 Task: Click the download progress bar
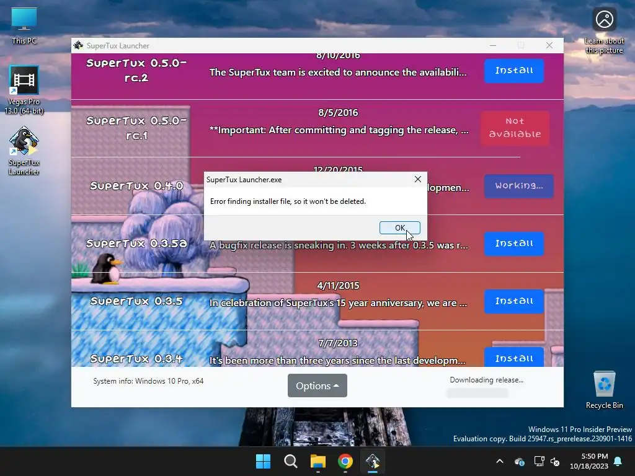(x=477, y=392)
